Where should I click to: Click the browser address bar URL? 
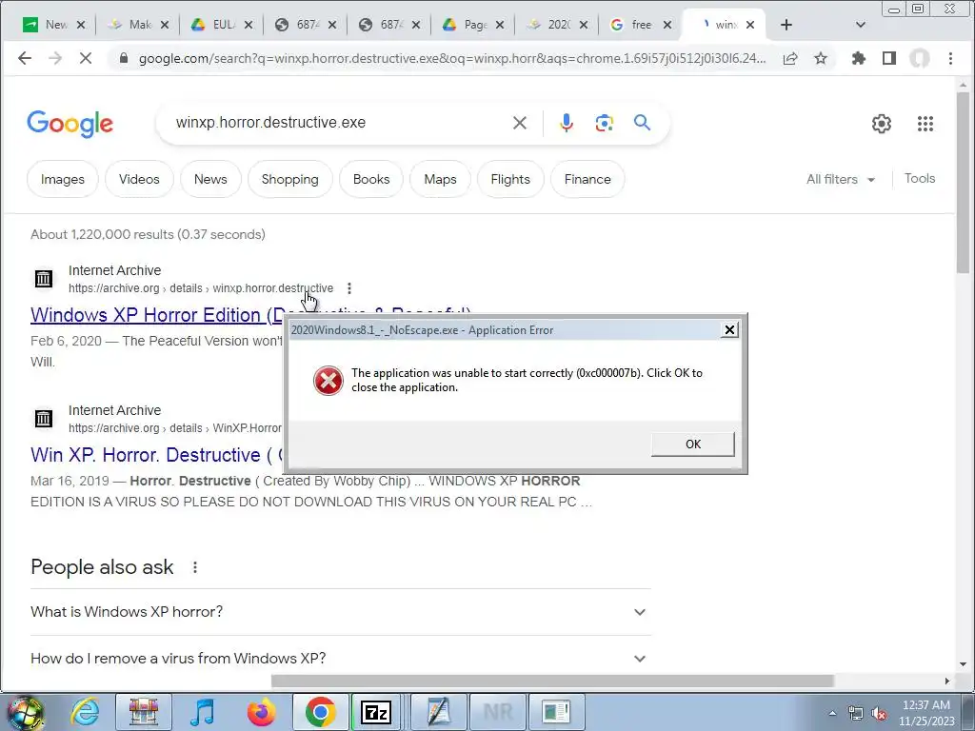pyautogui.click(x=452, y=58)
